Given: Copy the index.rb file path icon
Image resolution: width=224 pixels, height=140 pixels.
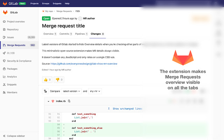Looking at the screenshot, I should (x=69, y=101).
